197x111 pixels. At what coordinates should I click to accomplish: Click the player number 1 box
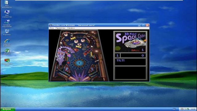coord(118,55)
